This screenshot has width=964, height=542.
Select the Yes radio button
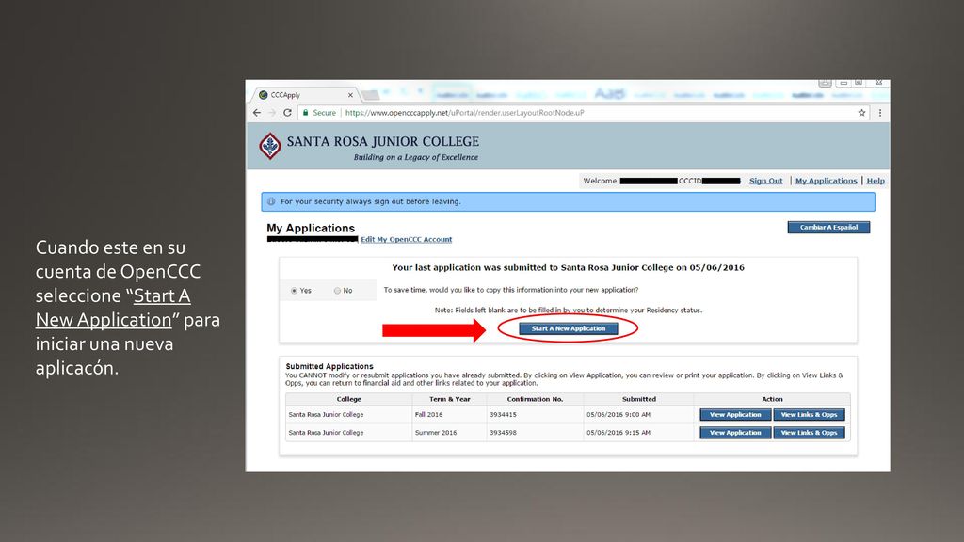[294, 291]
